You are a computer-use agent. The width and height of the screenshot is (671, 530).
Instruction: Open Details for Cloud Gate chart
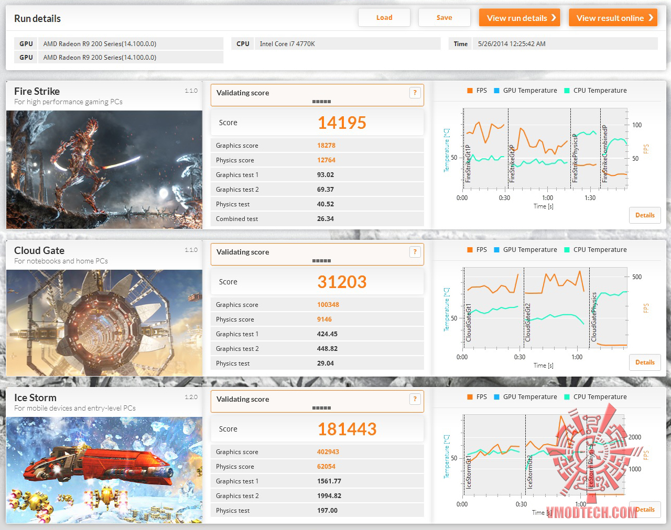[645, 362]
